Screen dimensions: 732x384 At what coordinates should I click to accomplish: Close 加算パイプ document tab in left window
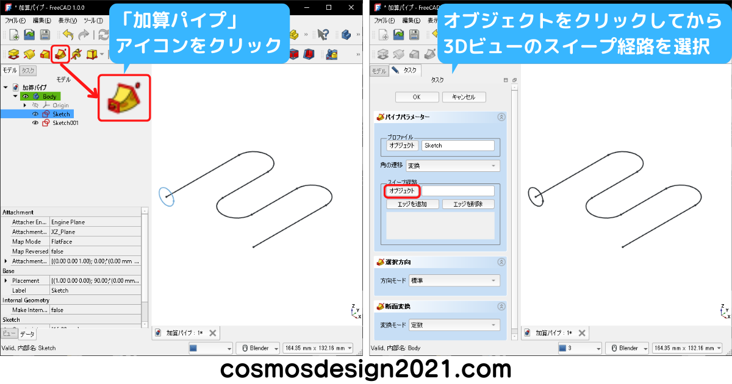212,333
